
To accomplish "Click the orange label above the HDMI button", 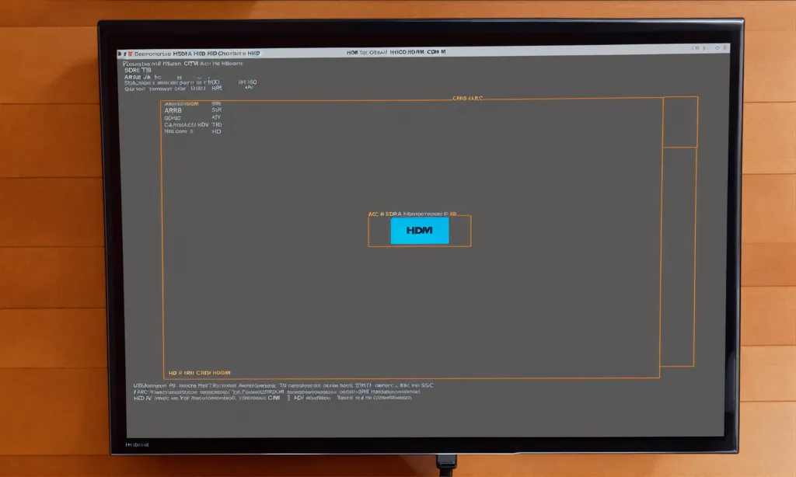I will click(412, 212).
